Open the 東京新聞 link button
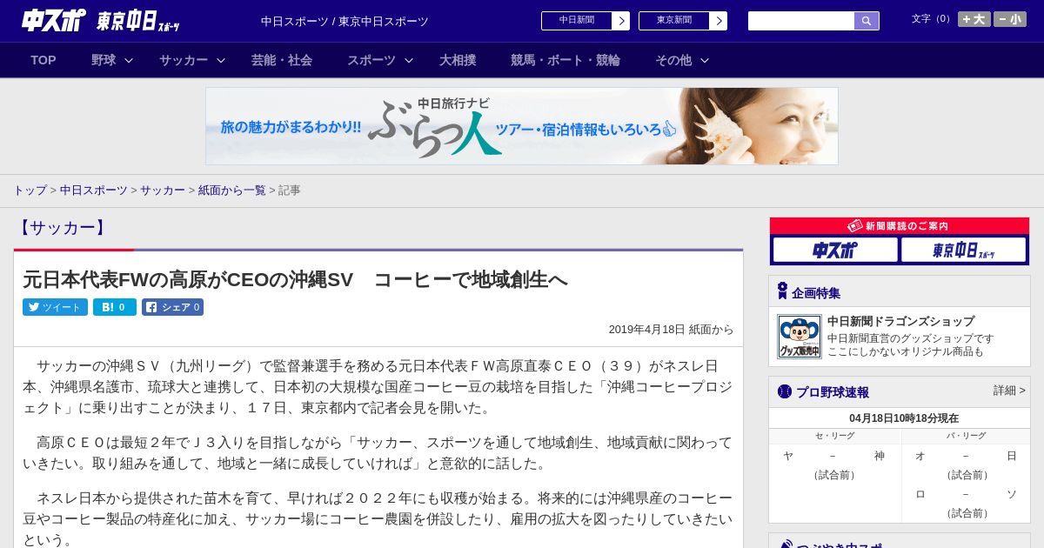1044x548 pixels. tap(674, 21)
